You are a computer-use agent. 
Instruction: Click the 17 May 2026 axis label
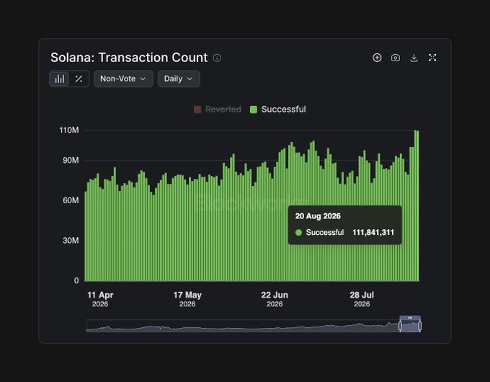[x=187, y=299]
